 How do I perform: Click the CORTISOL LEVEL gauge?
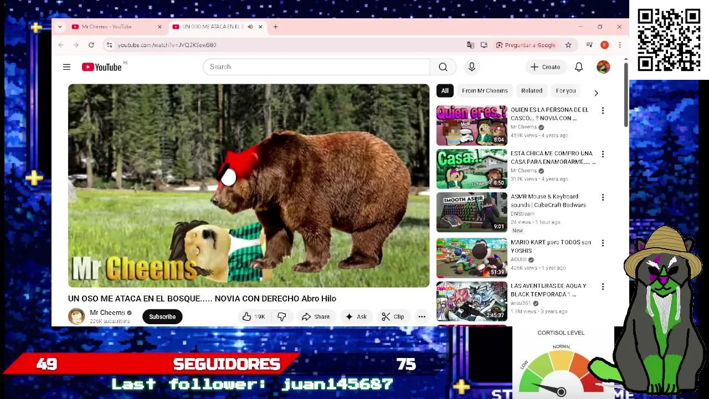[561, 363]
